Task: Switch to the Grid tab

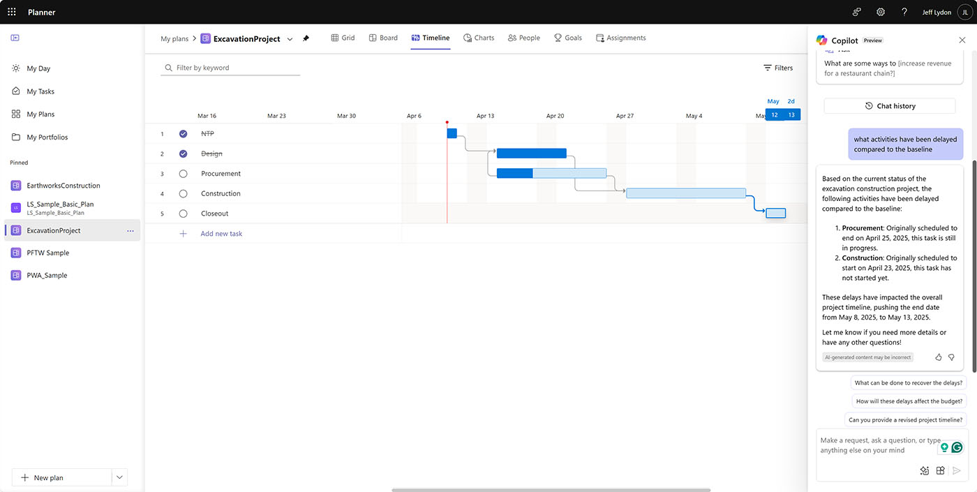Action: point(343,38)
